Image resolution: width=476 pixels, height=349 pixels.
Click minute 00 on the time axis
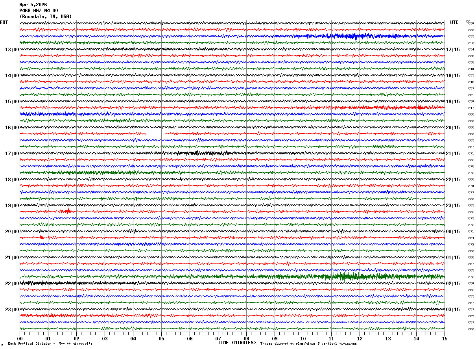click(20, 338)
